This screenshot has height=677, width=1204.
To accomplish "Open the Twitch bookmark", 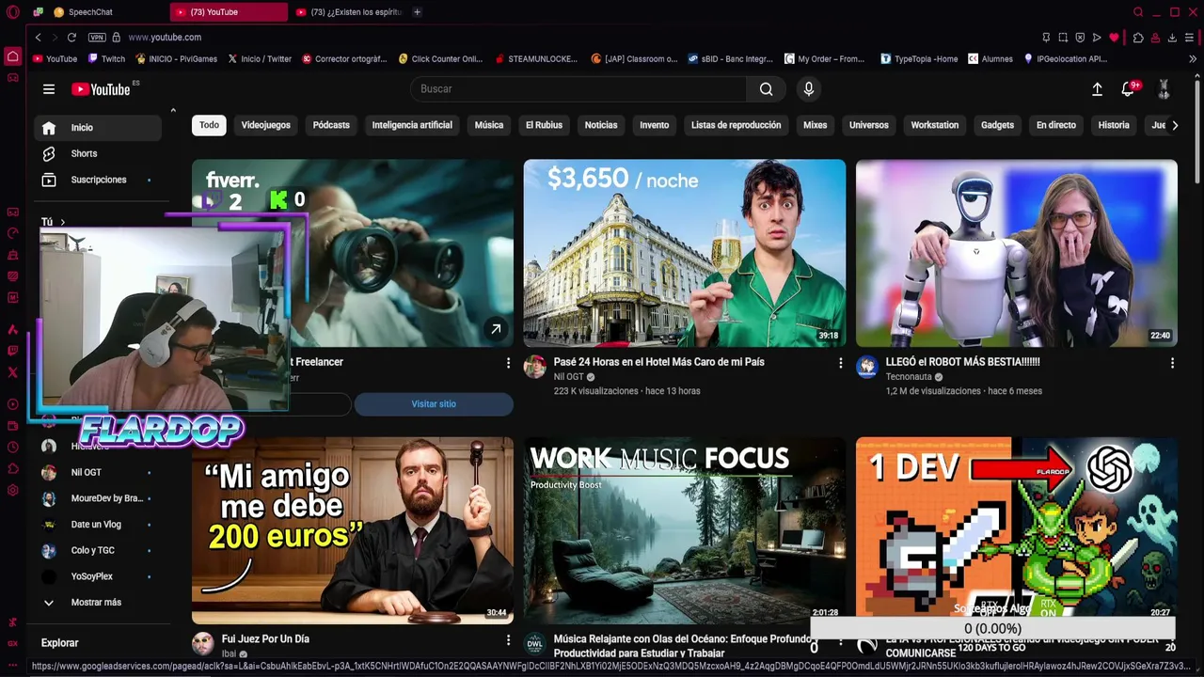I will [x=106, y=58].
